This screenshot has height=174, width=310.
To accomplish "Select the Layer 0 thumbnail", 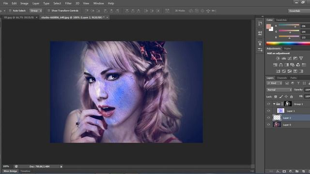I will click(x=277, y=125).
